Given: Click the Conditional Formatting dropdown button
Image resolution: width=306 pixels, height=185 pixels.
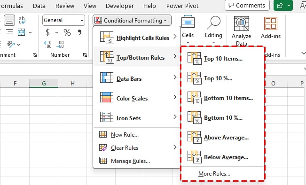Looking at the screenshot, I should [x=132, y=20].
